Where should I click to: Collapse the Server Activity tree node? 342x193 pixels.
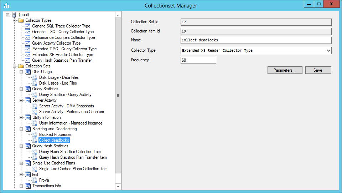pos(21,100)
